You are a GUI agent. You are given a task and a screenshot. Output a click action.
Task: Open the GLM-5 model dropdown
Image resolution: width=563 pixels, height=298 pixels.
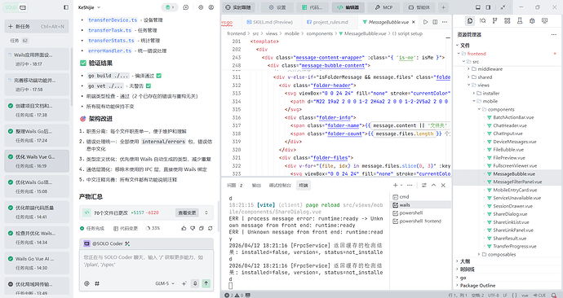pyautogui.click(x=165, y=283)
